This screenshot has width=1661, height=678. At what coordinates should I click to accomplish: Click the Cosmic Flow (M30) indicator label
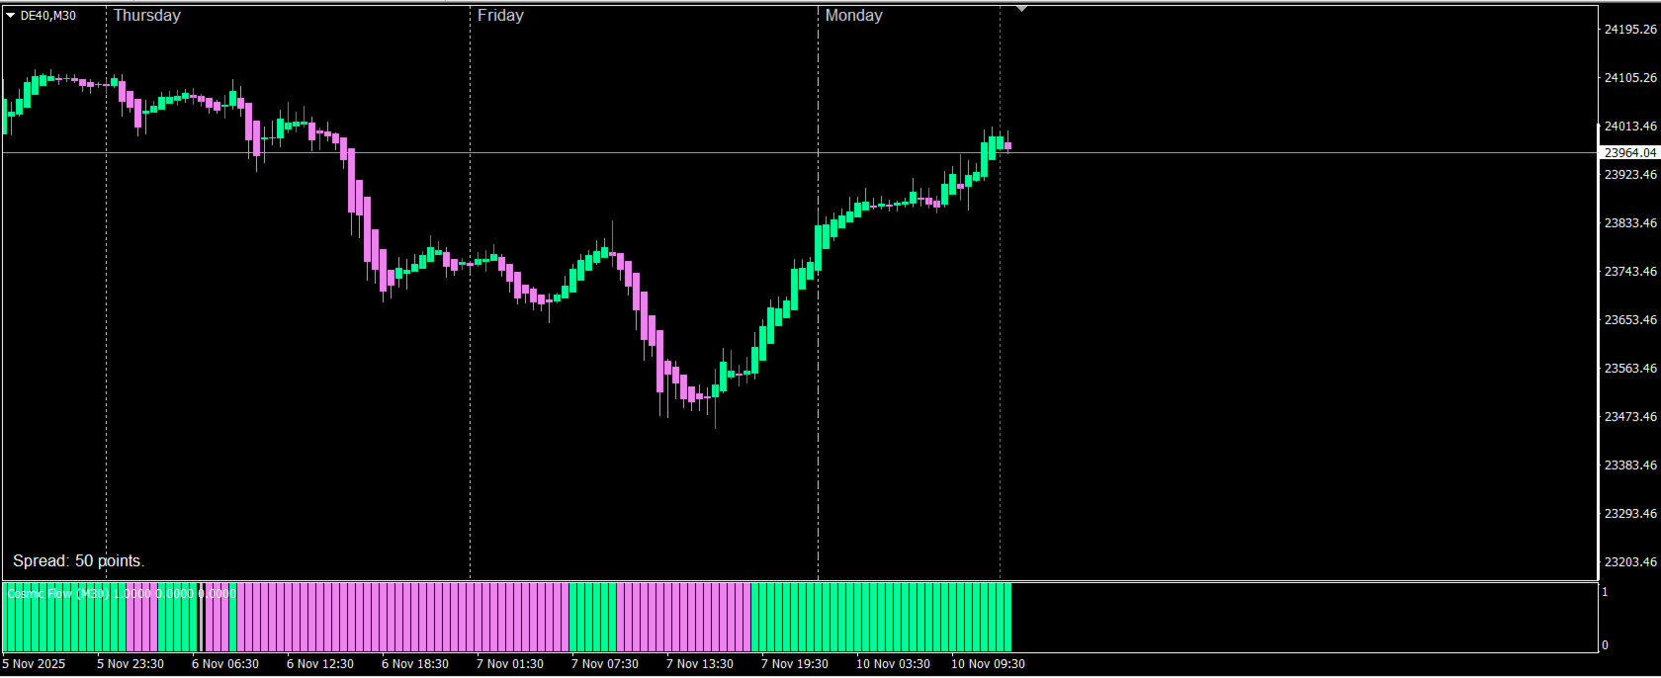(58, 594)
